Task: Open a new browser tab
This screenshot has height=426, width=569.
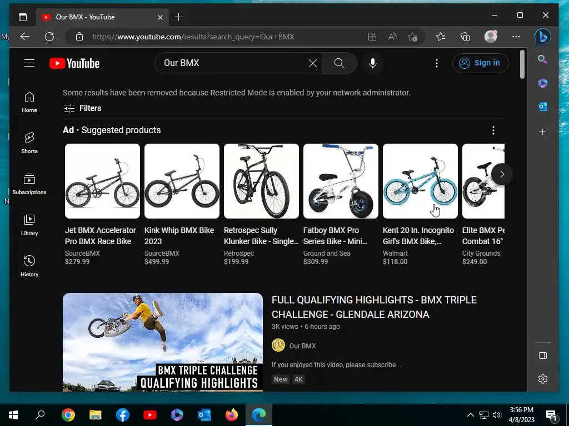Action: (x=178, y=17)
